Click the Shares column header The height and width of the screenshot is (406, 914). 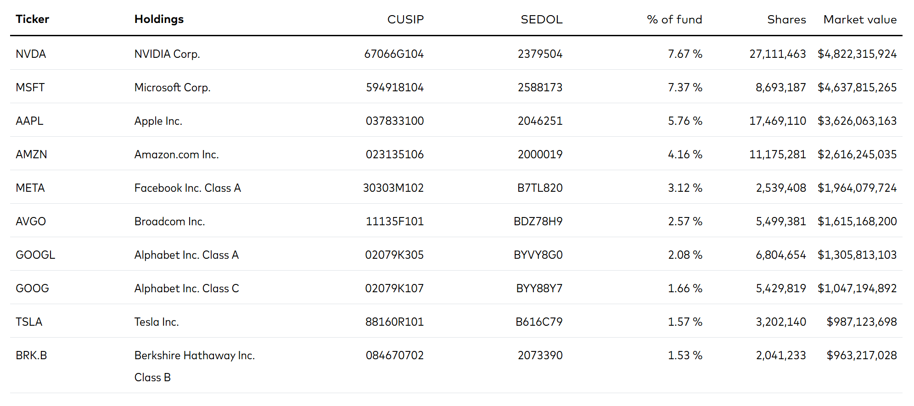click(x=786, y=19)
